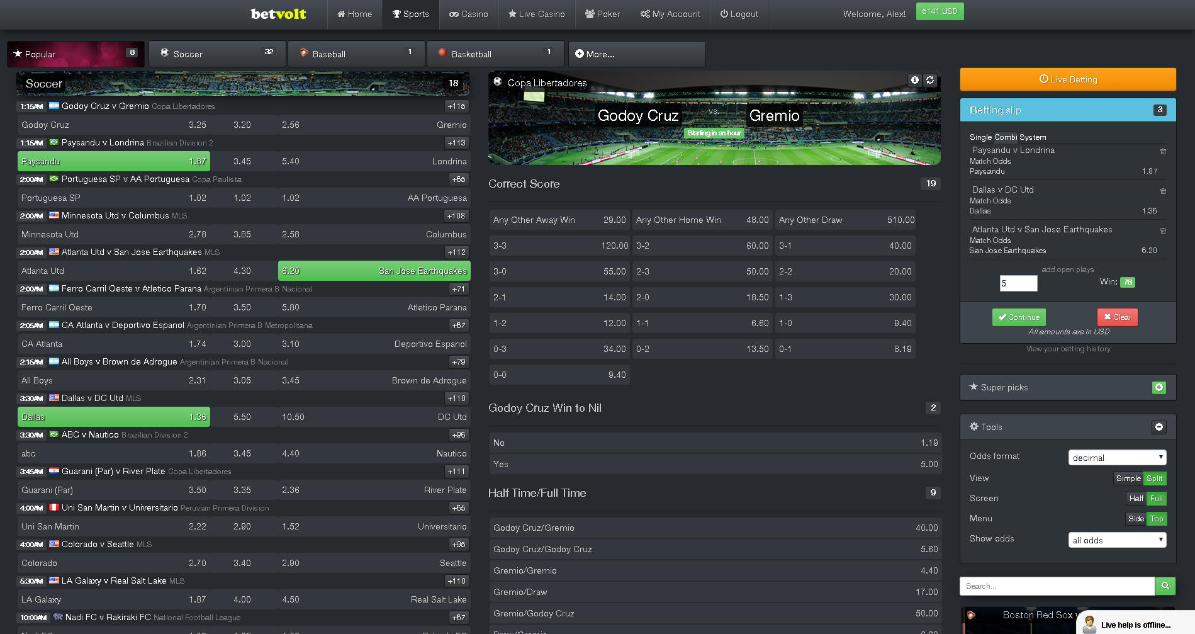Collapse the Tools panel with the minus icon
The width and height of the screenshot is (1195, 634).
[x=1159, y=427]
